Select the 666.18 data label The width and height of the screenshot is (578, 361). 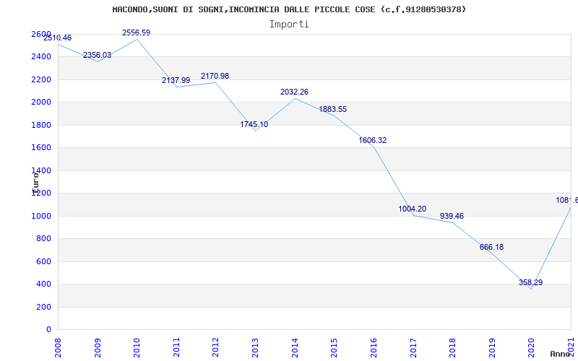(491, 247)
